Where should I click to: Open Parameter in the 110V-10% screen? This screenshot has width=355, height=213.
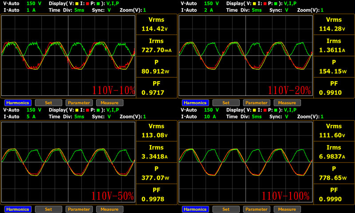pyautogui.click(x=79, y=103)
